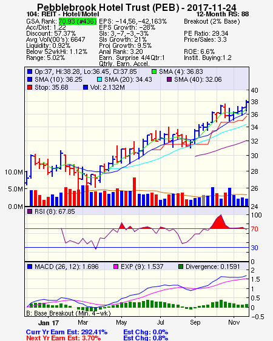The image size is (273, 341).
Task: Click the blue Vol legend swatch
Action: coord(86,87)
